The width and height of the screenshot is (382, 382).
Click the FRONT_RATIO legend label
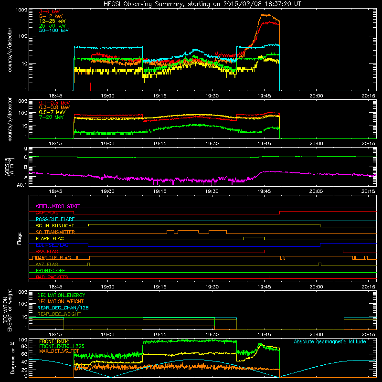54,341
